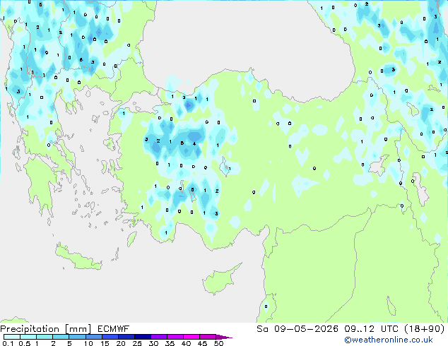
Task: Click the 0.1–0.5 mm lightest legend swatch
Action: pyautogui.click(x=12, y=337)
